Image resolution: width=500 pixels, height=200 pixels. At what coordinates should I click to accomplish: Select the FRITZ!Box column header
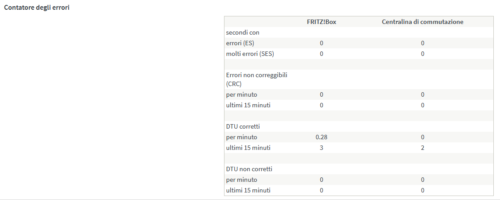tap(321, 22)
